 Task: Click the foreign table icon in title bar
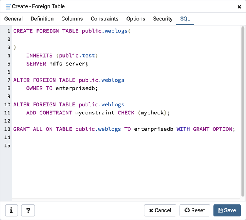pos(8,6)
